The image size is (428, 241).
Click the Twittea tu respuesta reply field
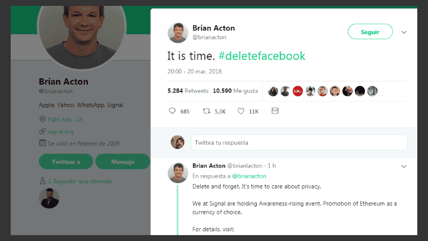(x=299, y=142)
